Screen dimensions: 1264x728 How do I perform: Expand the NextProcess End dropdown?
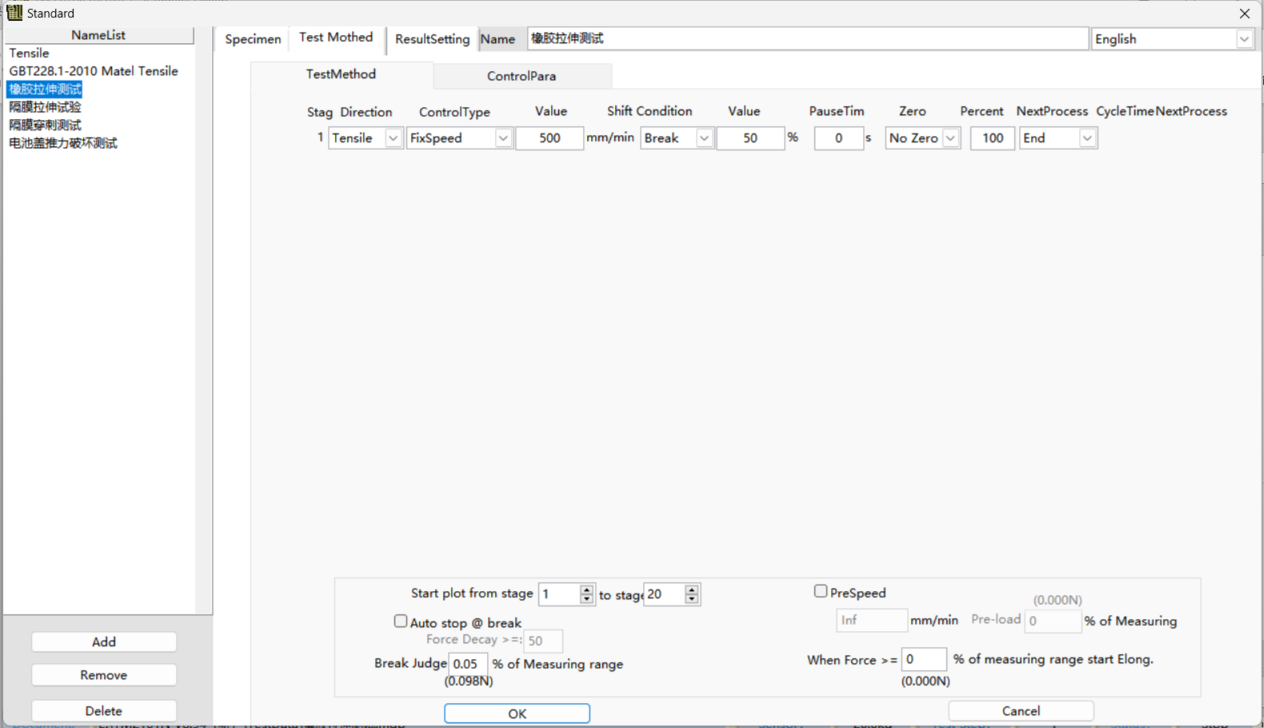click(x=1086, y=138)
